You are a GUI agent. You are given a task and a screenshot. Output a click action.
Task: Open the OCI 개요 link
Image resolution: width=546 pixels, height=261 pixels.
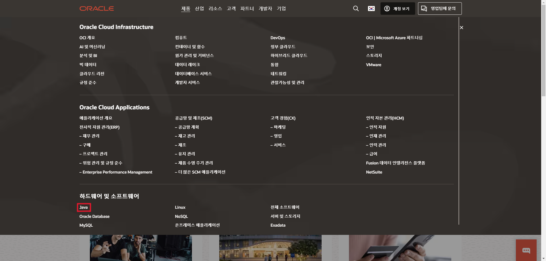coord(87,38)
